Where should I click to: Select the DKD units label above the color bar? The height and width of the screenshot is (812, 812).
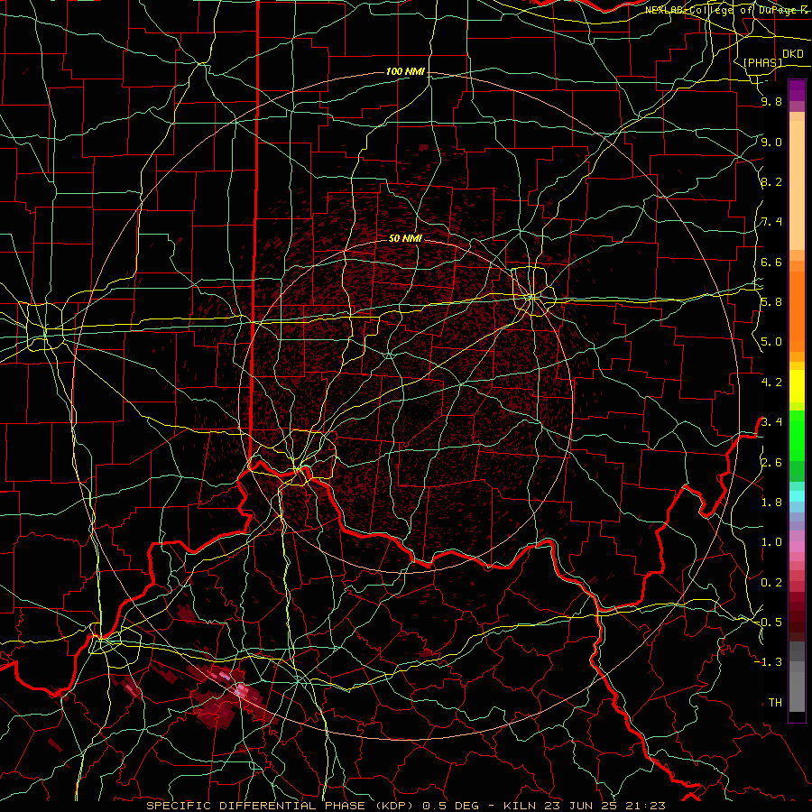792,54
